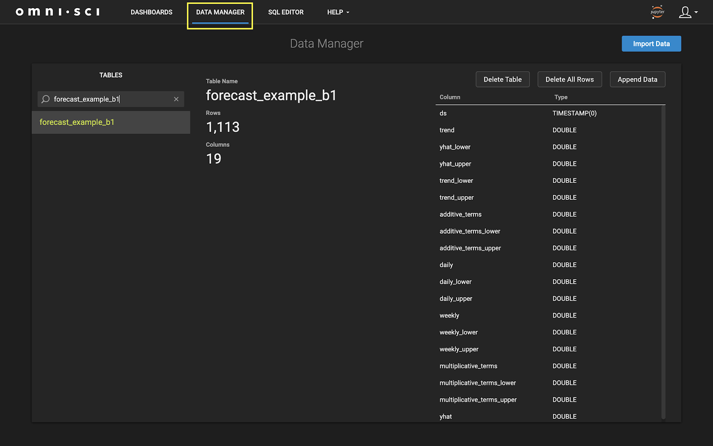Click the search magnifier icon in Tables
Screen dimensions: 713x446
click(45, 99)
